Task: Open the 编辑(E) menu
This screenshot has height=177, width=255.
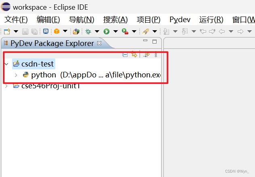Action: [48, 20]
